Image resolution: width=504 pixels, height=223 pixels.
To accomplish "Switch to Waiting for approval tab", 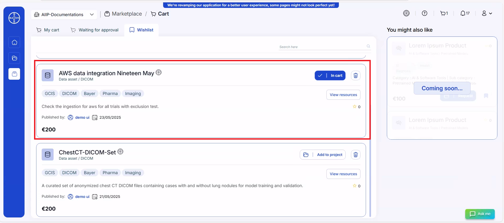I will click(x=95, y=30).
